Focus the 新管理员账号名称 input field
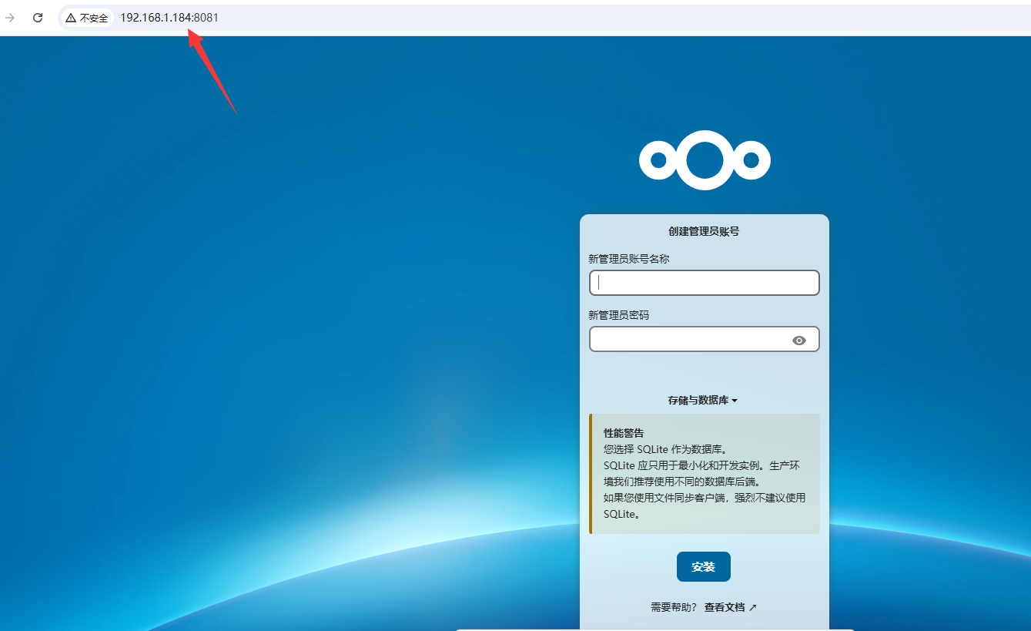The height and width of the screenshot is (631, 1031). pyautogui.click(x=705, y=283)
